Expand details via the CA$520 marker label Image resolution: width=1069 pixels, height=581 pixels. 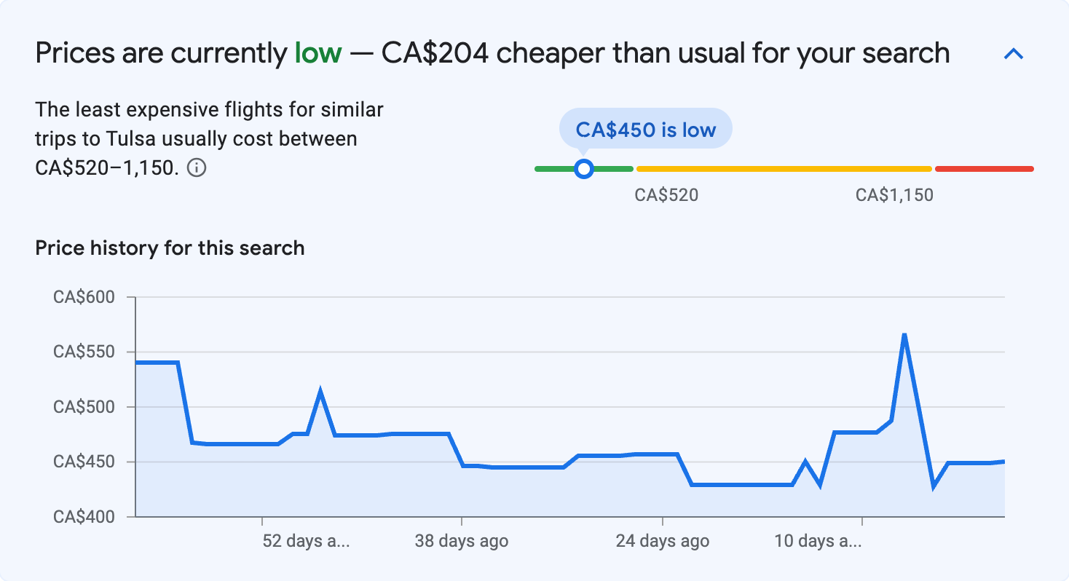click(665, 194)
